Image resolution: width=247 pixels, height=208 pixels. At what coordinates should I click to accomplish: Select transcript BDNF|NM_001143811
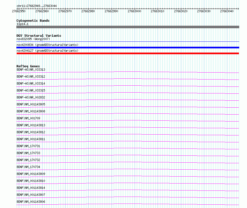pyautogui.click(x=31, y=139)
